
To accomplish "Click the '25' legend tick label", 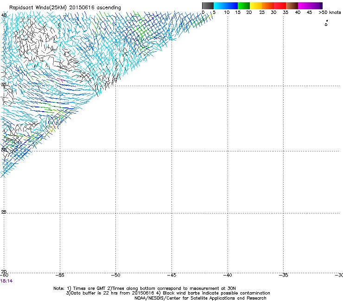I will [262, 13].
